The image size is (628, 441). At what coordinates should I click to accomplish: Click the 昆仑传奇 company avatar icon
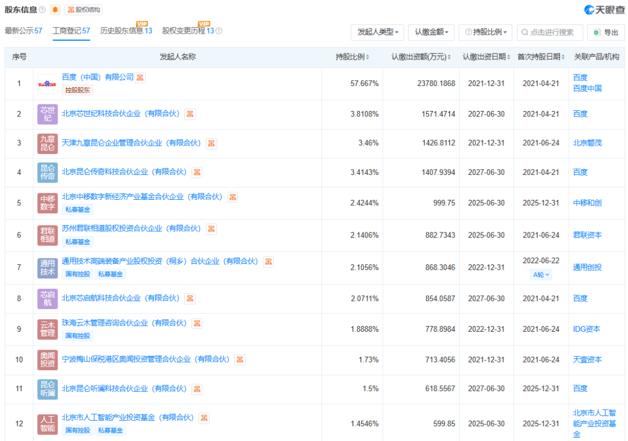(47, 173)
